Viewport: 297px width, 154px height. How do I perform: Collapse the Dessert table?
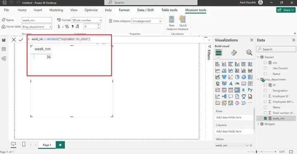[x=258, y=57]
